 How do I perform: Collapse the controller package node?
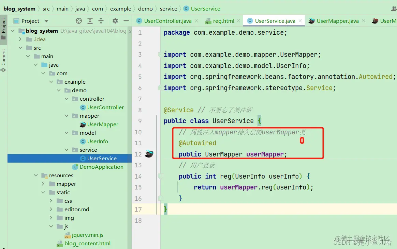[66, 99]
